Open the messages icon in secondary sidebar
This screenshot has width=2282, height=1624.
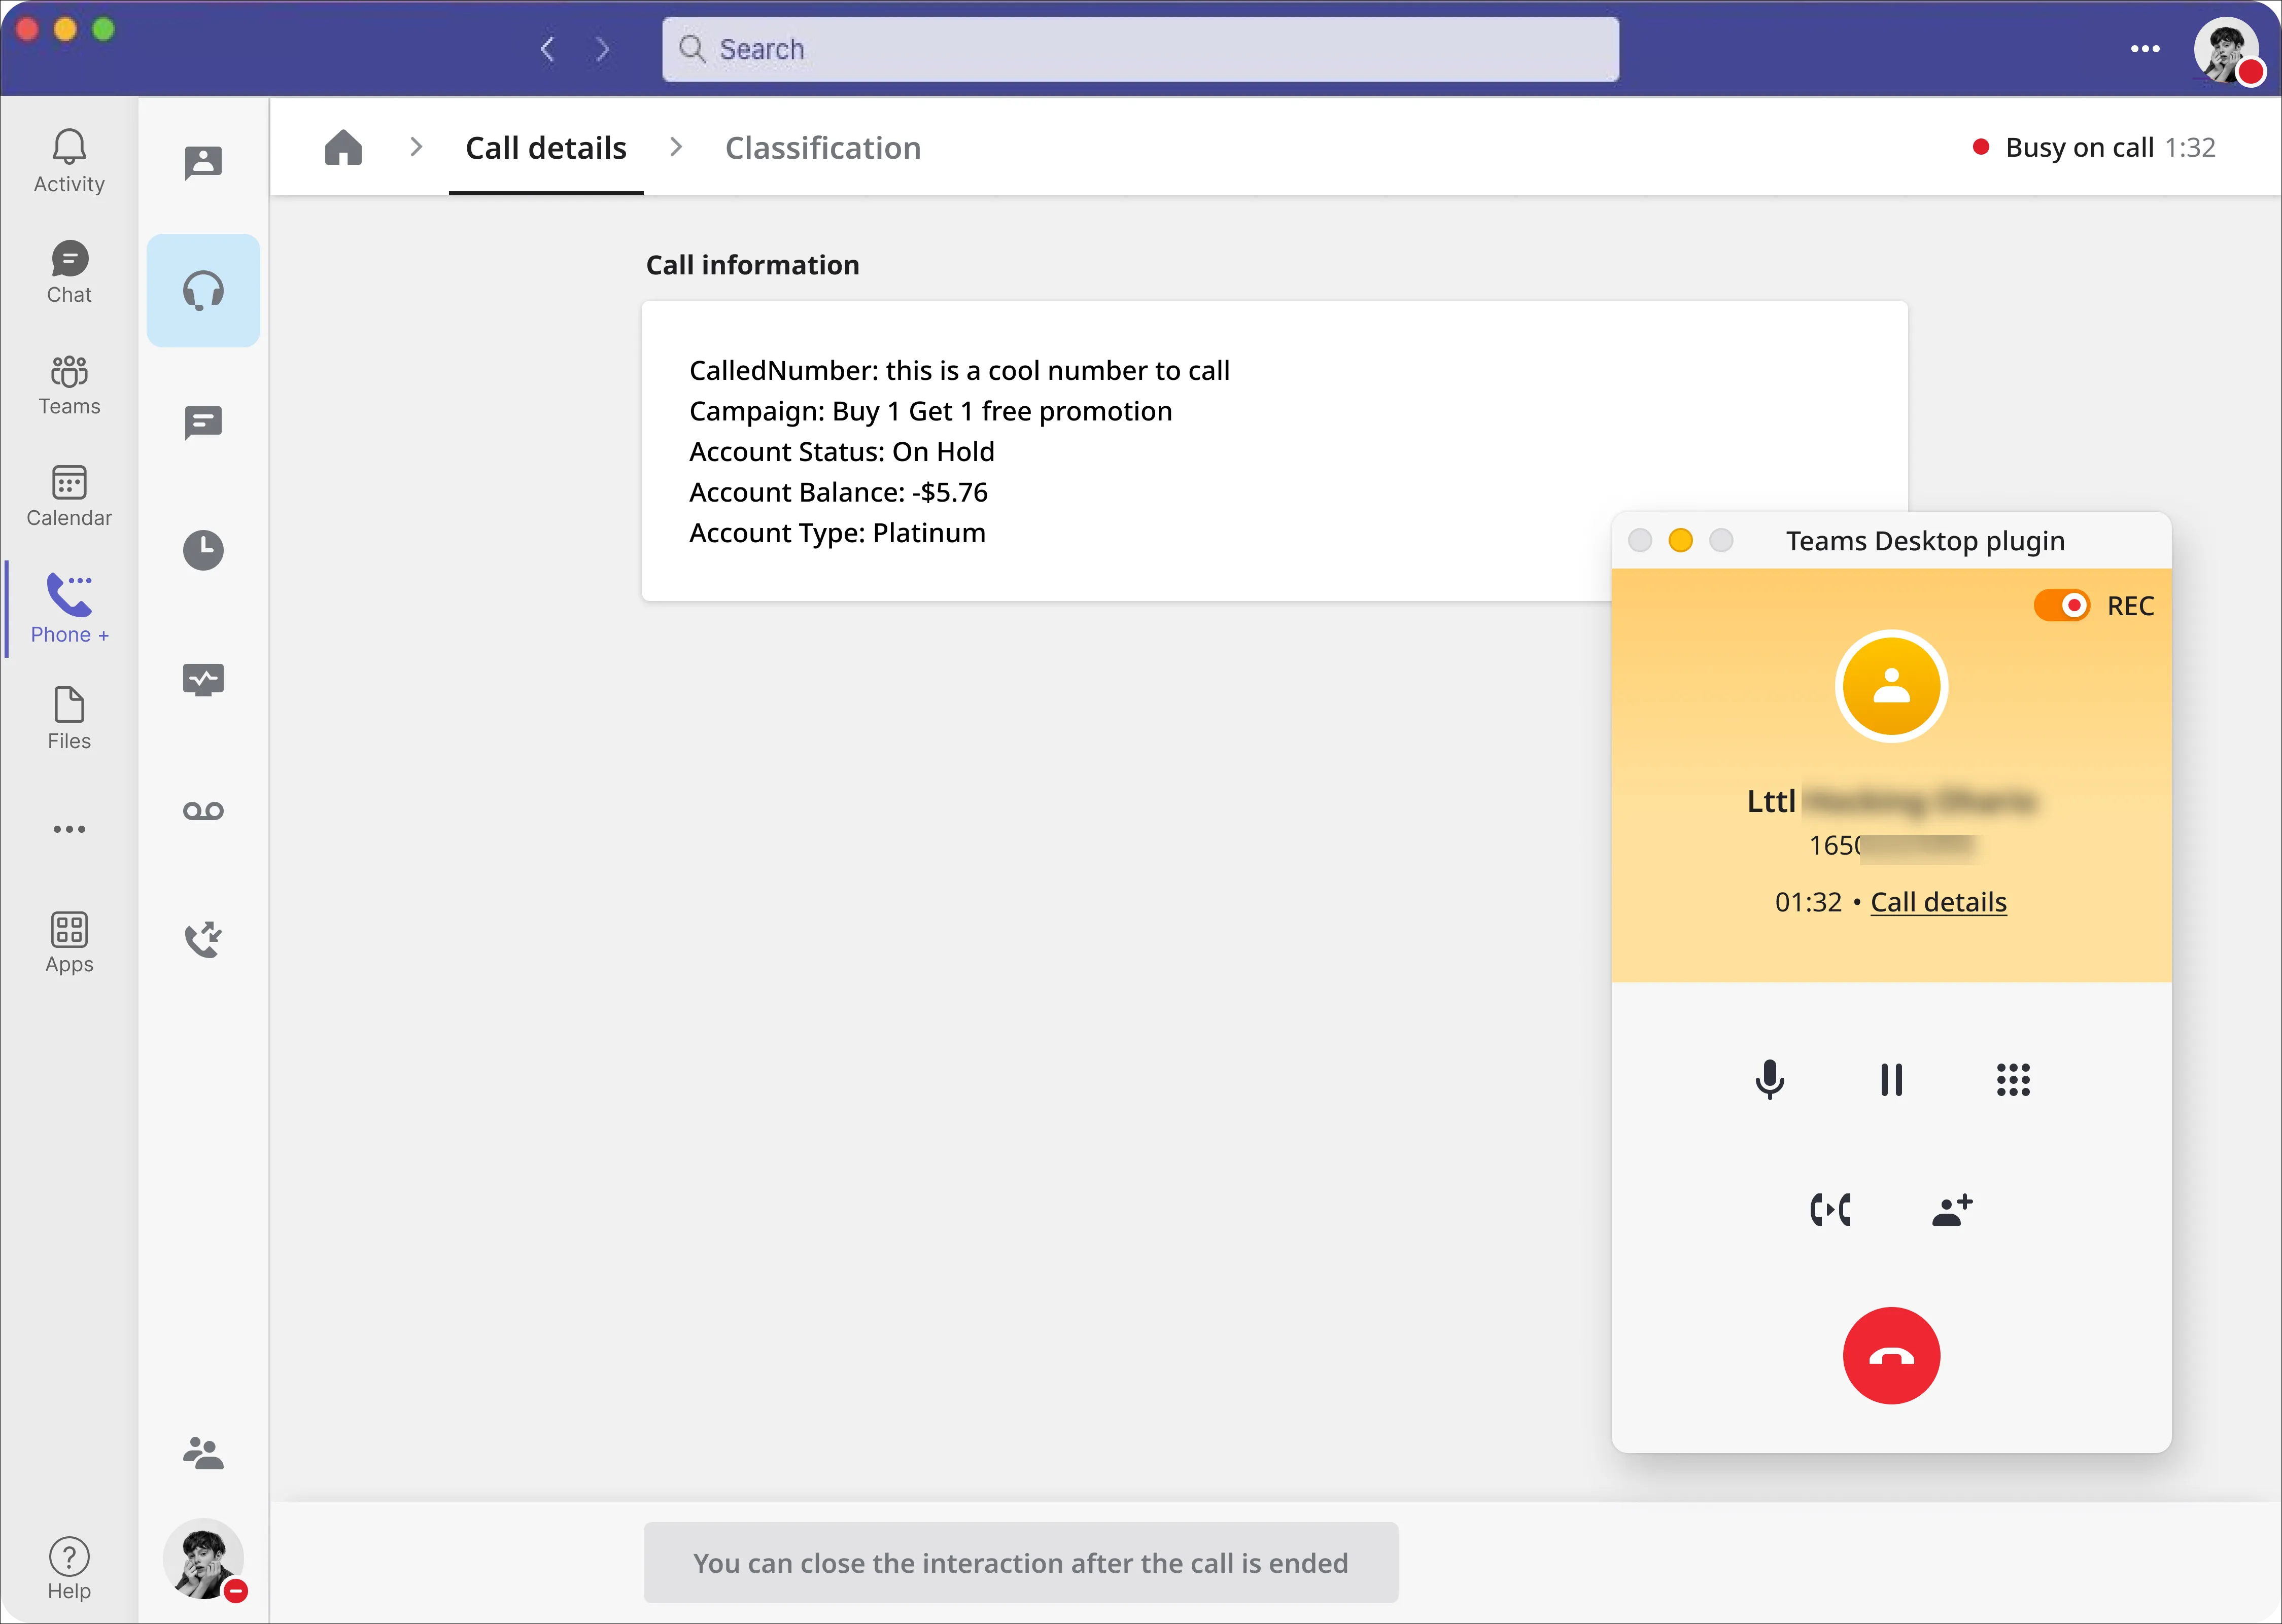(203, 422)
